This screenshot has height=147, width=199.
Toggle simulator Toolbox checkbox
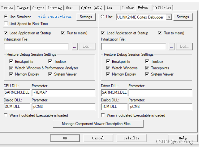coord(50,61)
